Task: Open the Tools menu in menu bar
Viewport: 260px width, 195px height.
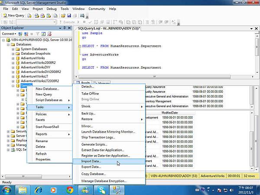Action: tap(65, 9)
